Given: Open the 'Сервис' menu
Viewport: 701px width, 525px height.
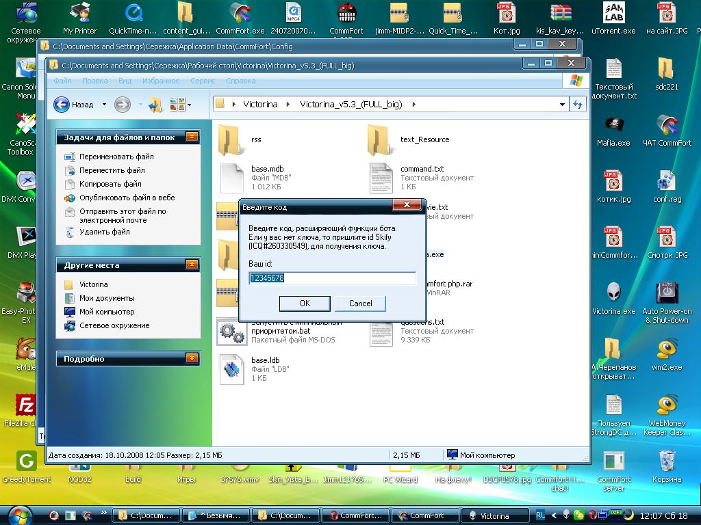Looking at the screenshot, I should pos(203,81).
